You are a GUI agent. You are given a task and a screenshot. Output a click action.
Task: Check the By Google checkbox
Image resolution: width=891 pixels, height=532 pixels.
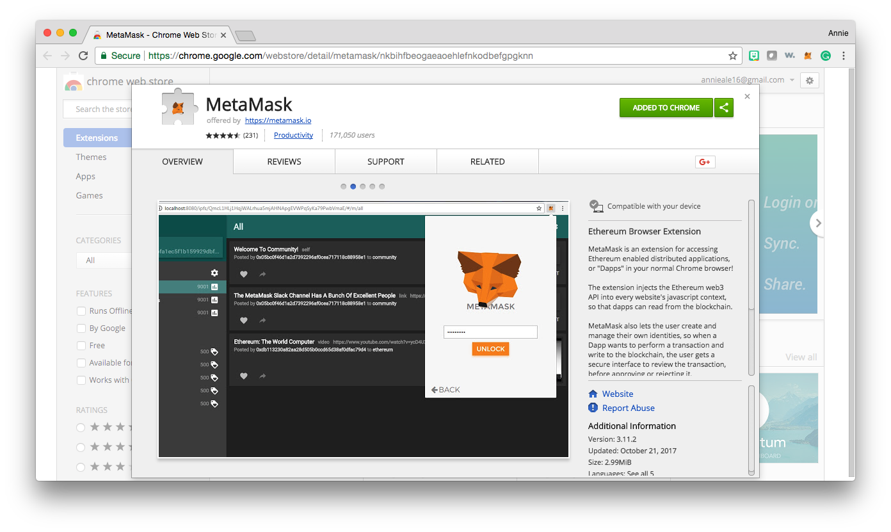click(81, 328)
